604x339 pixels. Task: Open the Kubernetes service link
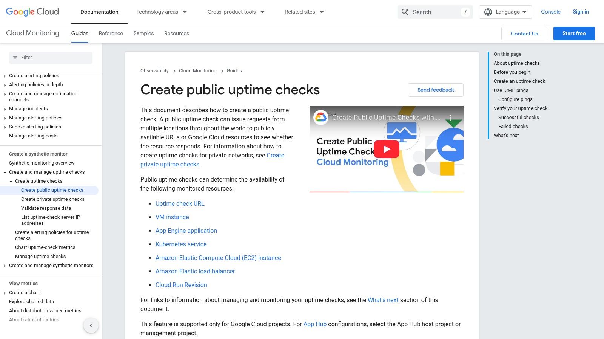coord(181,244)
